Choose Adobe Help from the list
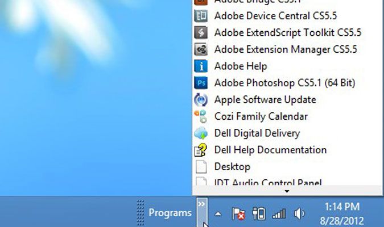 click(241, 66)
